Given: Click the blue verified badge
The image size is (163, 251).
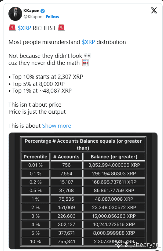Looking at the screenshot, I should (43, 11).
